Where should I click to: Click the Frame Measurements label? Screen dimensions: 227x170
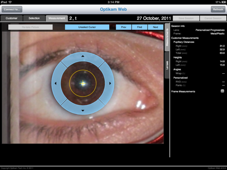tap(183, 92)
